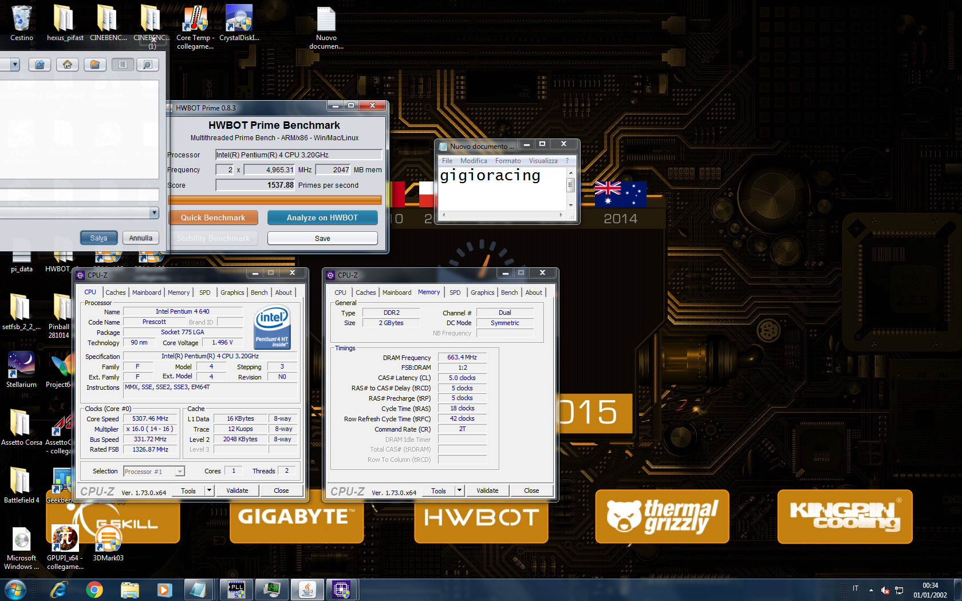
Task: Click the file name field in save dialog
Action: click(79, 195)
